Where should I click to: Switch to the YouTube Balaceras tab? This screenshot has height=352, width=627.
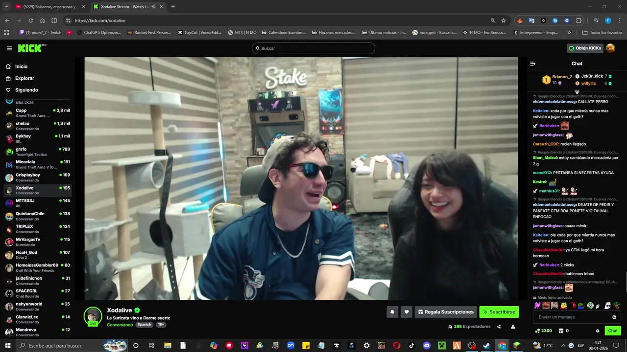(50, 7)
